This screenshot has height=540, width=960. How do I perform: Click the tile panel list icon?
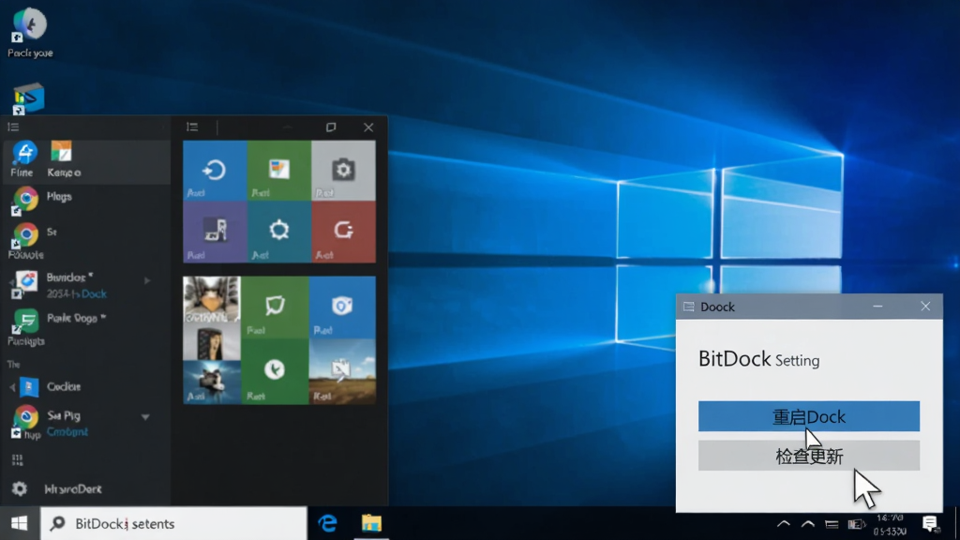pyautogui.click(x=192, y=127)
